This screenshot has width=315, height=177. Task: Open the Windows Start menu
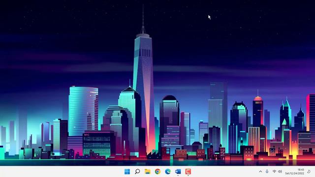point(127,172)
